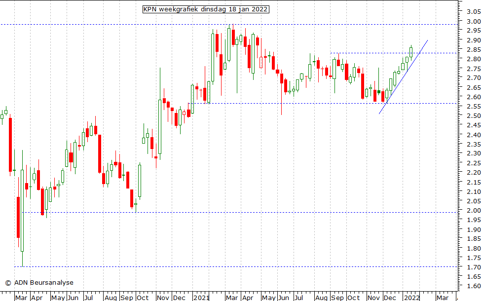
Task: Pick the 1.80 price label
Action: [x=474, y=248]
